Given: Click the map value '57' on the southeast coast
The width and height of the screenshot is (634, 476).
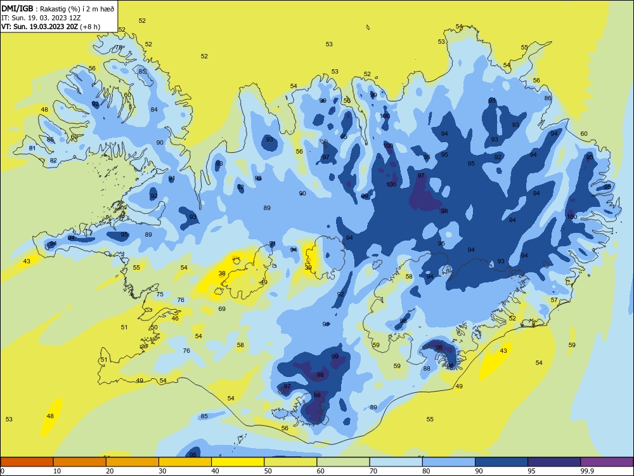Looking at the screenshot, I should pyautogui.click(x=554, y=300).
